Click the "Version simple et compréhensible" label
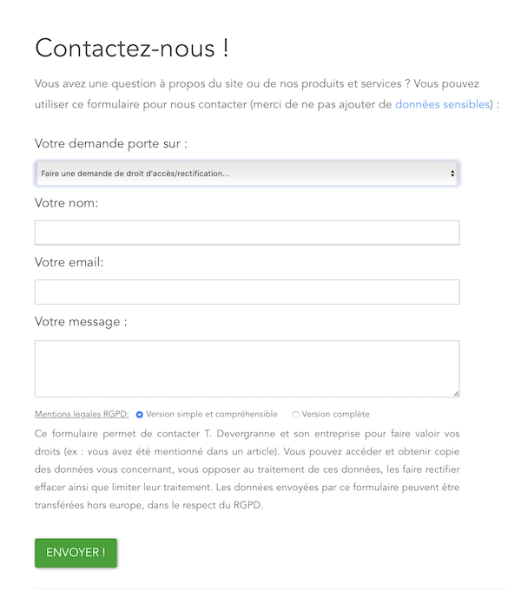The image size is (521, 597). tap(212, 414)
